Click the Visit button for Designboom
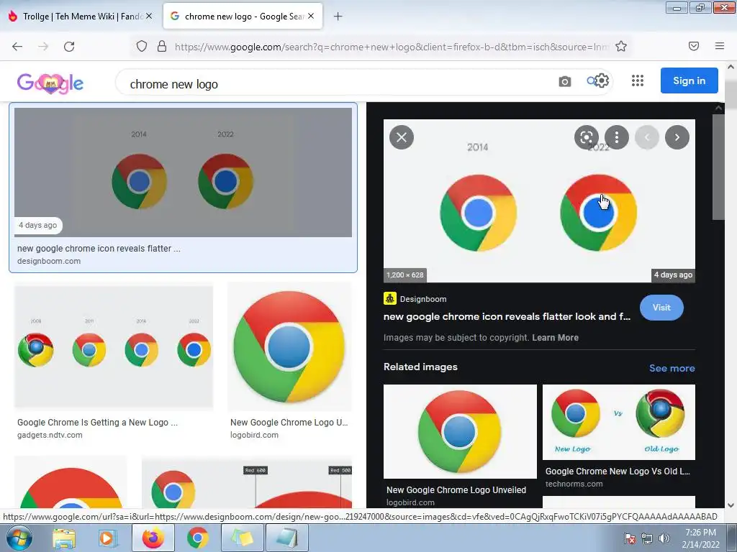737x552 pixels. click(661, 308)
